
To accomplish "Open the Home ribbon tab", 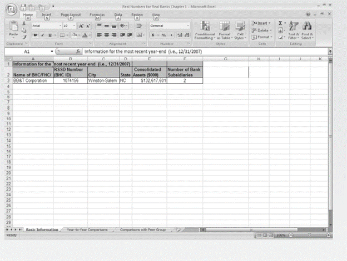I will coord(28,15).
